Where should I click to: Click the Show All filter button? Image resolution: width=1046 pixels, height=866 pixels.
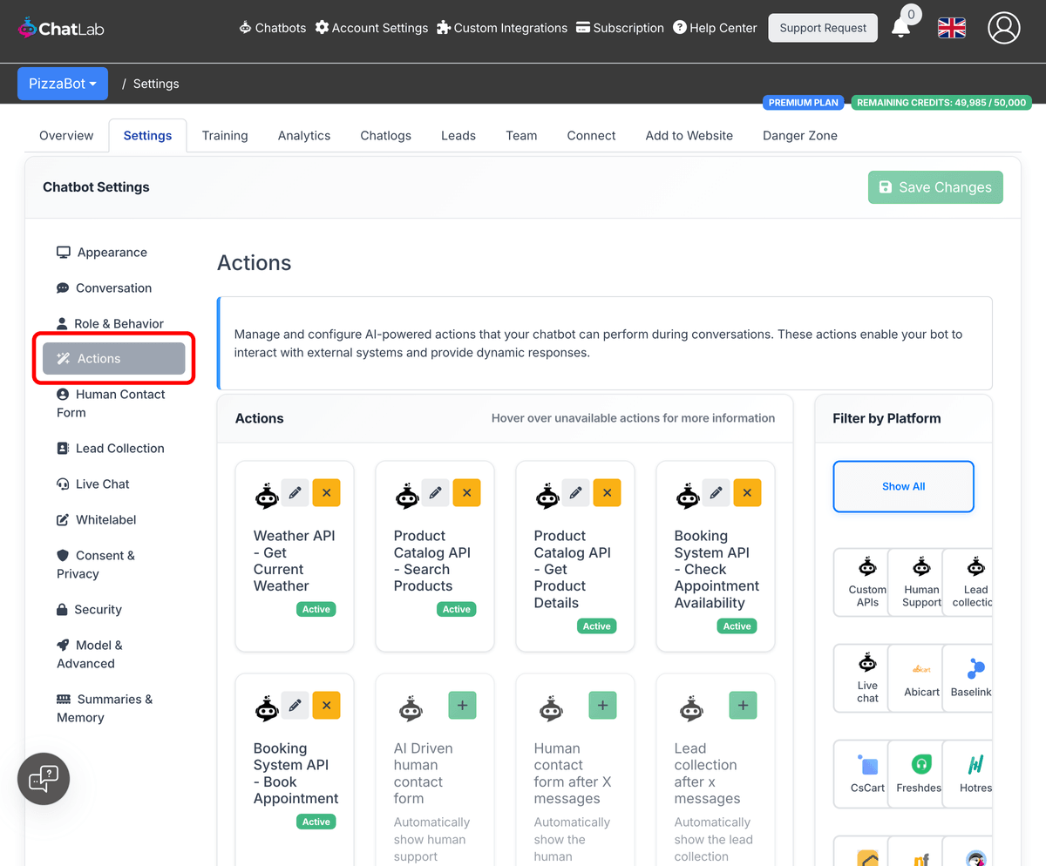point(903,487)
